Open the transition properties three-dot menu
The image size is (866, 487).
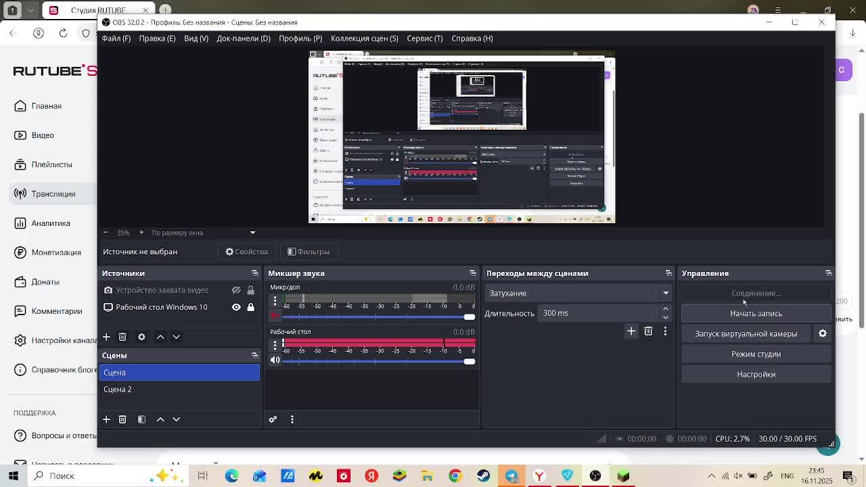pyautogui.click(x=665, y=331)
